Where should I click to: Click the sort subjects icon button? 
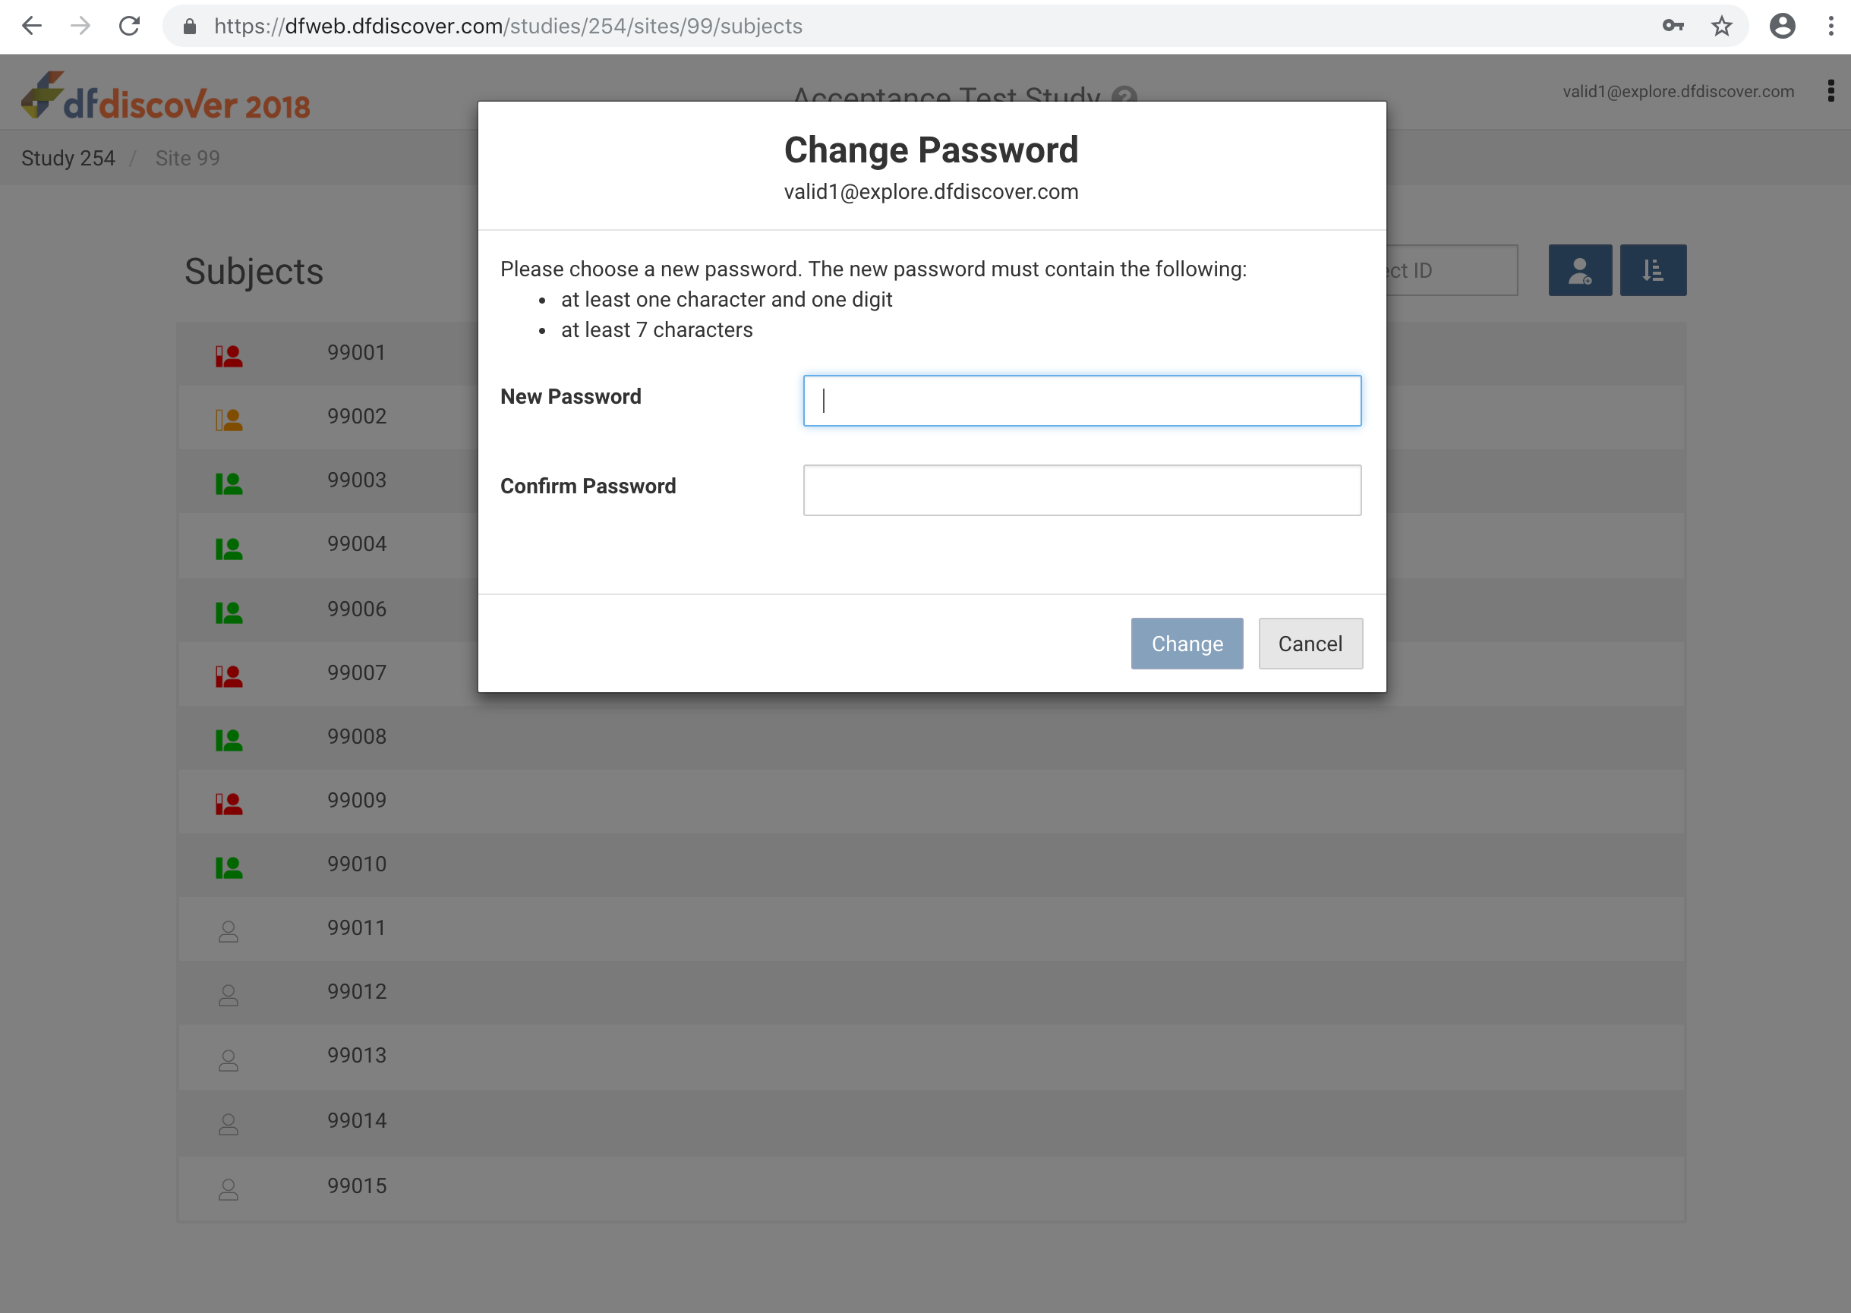click(1652, 270)
